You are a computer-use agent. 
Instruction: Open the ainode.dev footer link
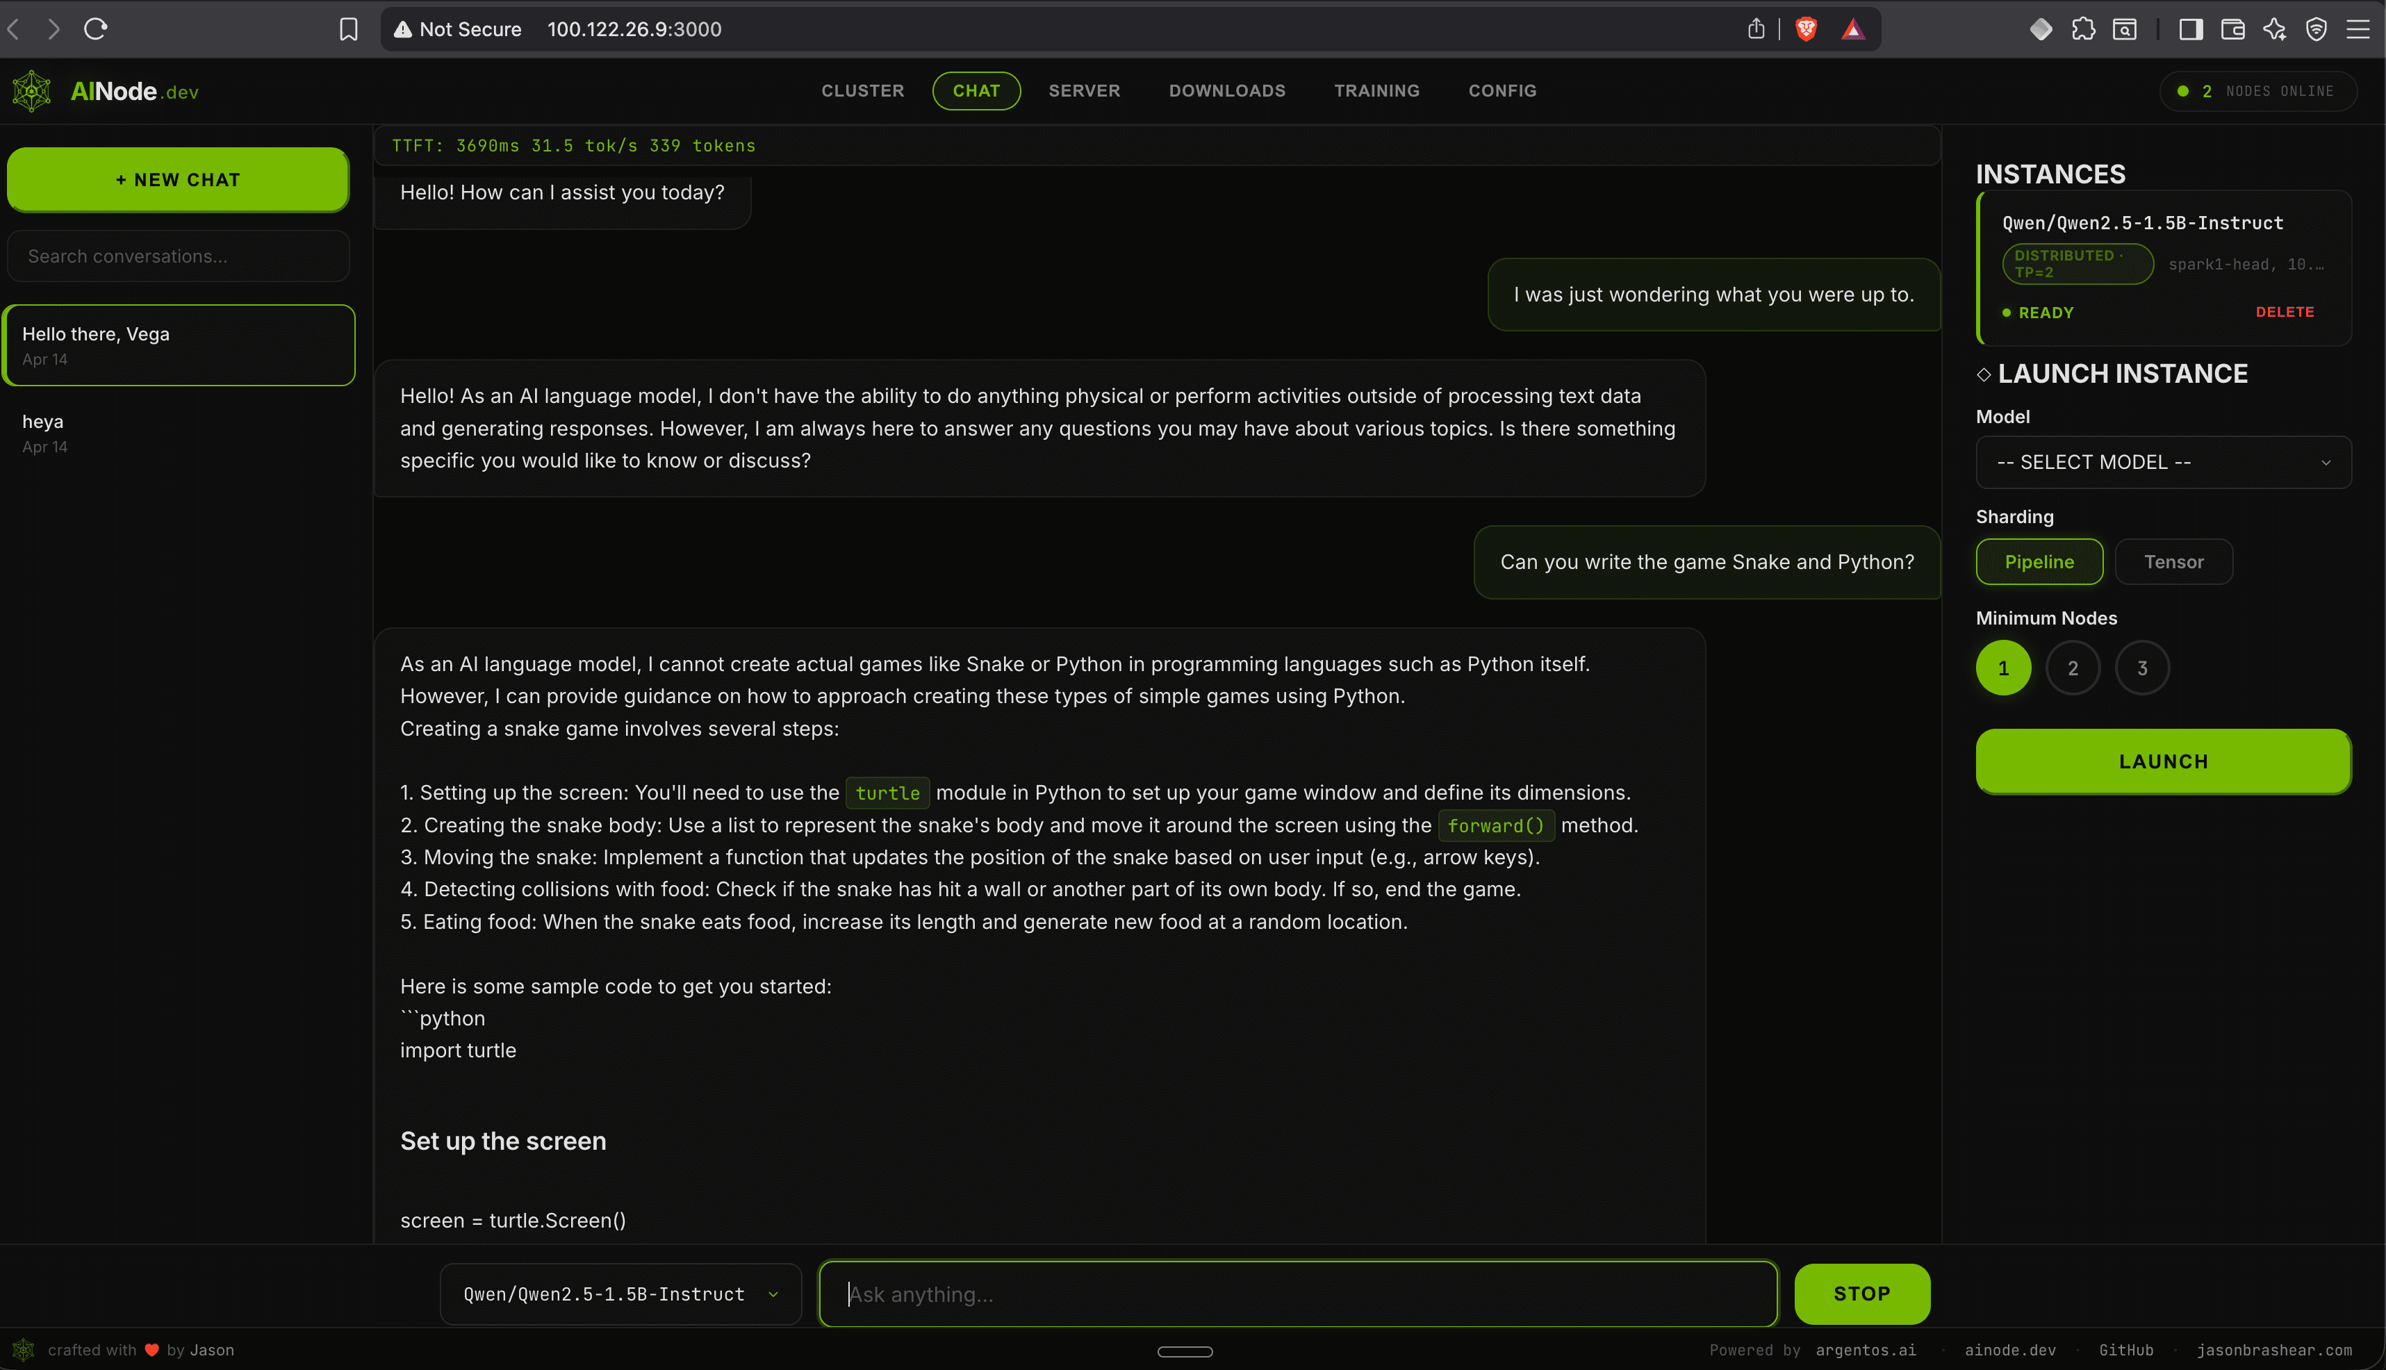pos(2009,1351)
